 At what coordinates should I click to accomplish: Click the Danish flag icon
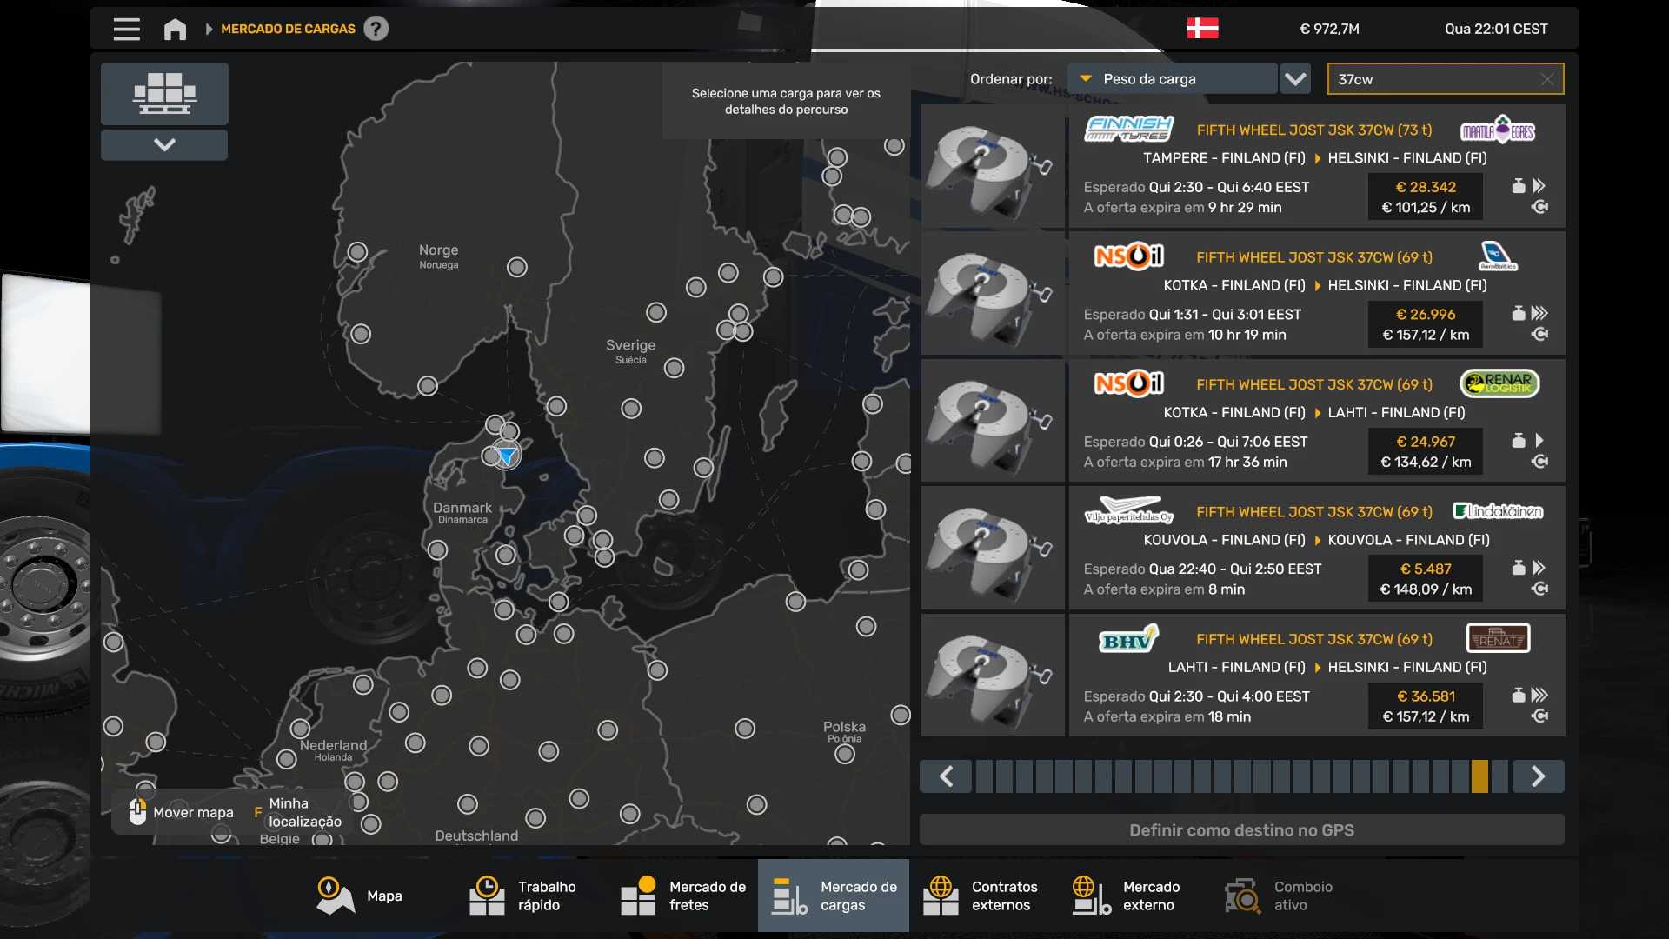[1202, 29]
